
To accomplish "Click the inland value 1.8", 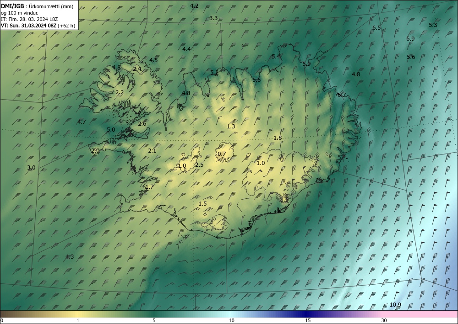I will (x=278, y=138).
